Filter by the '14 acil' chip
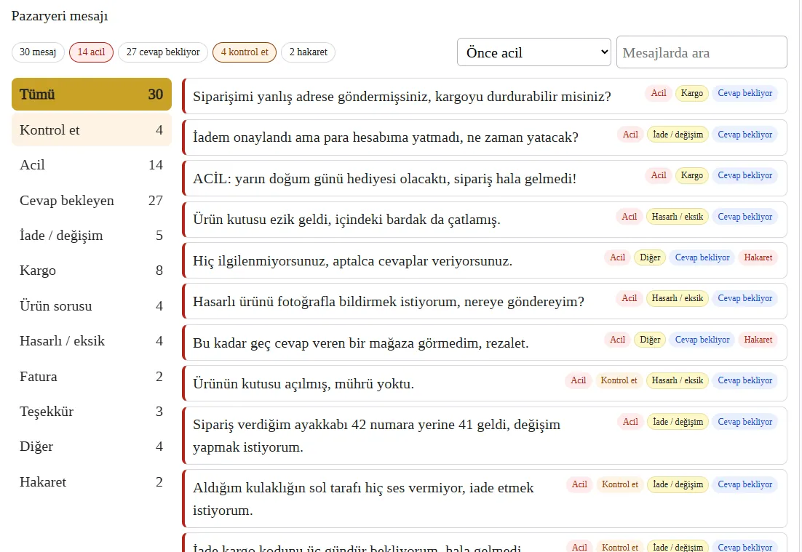The width and height of the screenshot is (802, 552). (91, 52)
